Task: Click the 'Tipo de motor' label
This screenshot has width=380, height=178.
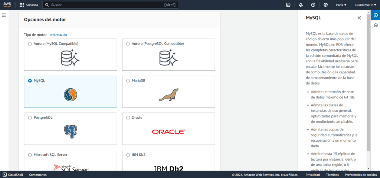Action: tap(35, 34)
